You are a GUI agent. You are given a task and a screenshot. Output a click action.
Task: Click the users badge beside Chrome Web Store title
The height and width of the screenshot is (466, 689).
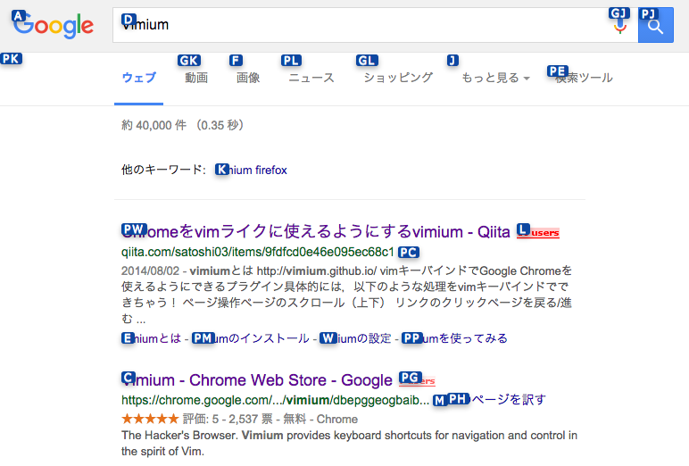(x=417, y=380)
